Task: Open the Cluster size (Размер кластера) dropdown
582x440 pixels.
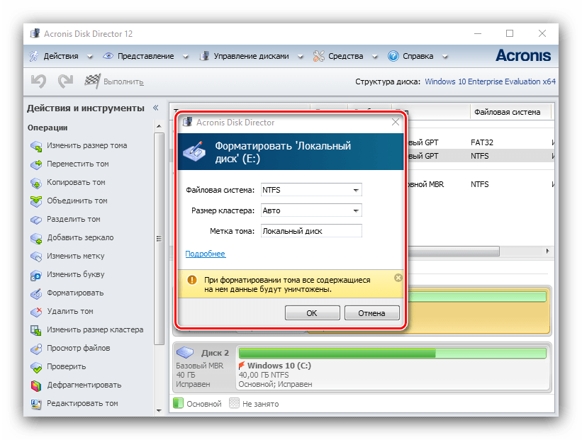Action: pyautogui.click(x=356, y=210)
